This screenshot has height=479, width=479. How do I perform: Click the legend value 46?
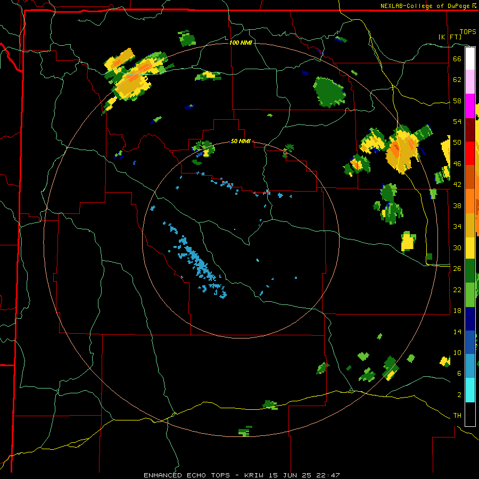pyautogui.click(x=457, y=164)
